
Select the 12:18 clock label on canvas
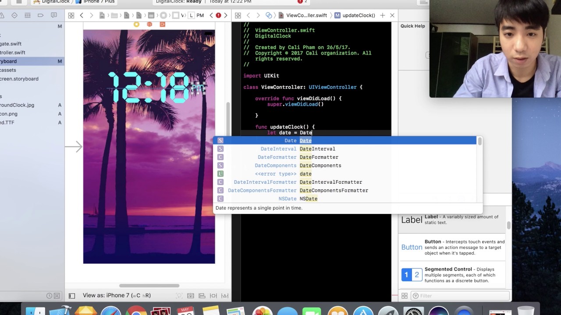[149, 88]
